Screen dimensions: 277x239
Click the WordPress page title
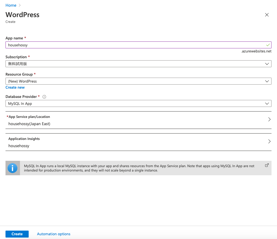(x=23, y=15)
